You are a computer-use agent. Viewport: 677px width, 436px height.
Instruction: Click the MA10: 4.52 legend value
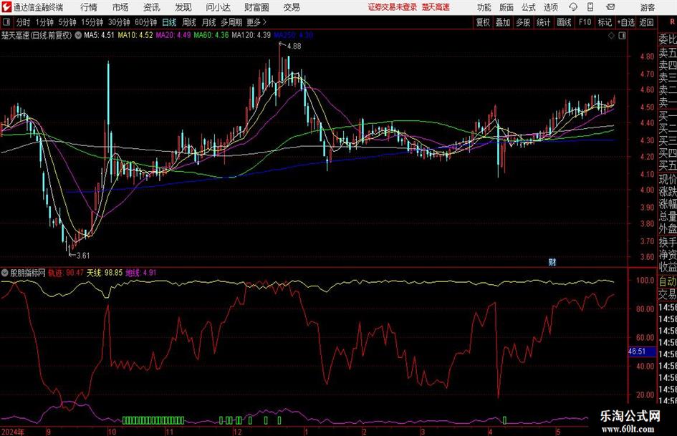(135, 35)
